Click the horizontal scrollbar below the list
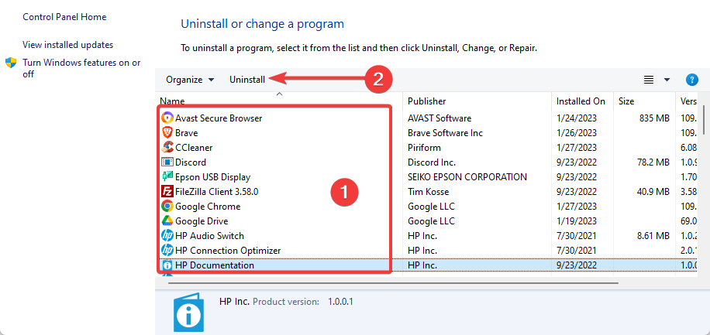The width and height of the screenshot is (710, 335). pos(393,283)
